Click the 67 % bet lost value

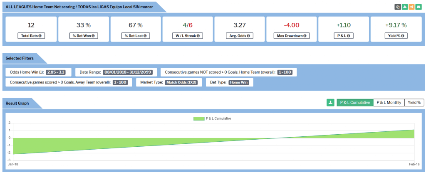coord(136,25)
